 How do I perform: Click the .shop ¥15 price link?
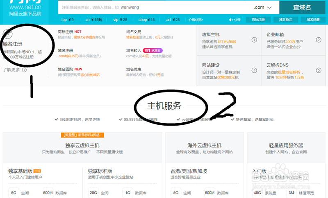146,20
